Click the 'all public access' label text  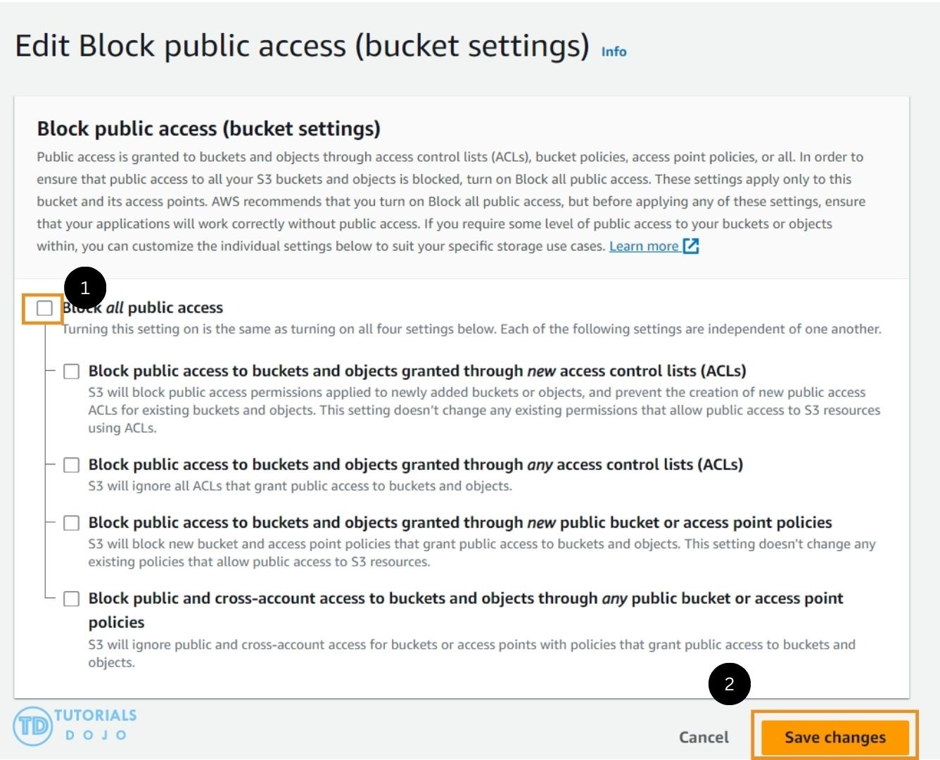pos(165,308)
